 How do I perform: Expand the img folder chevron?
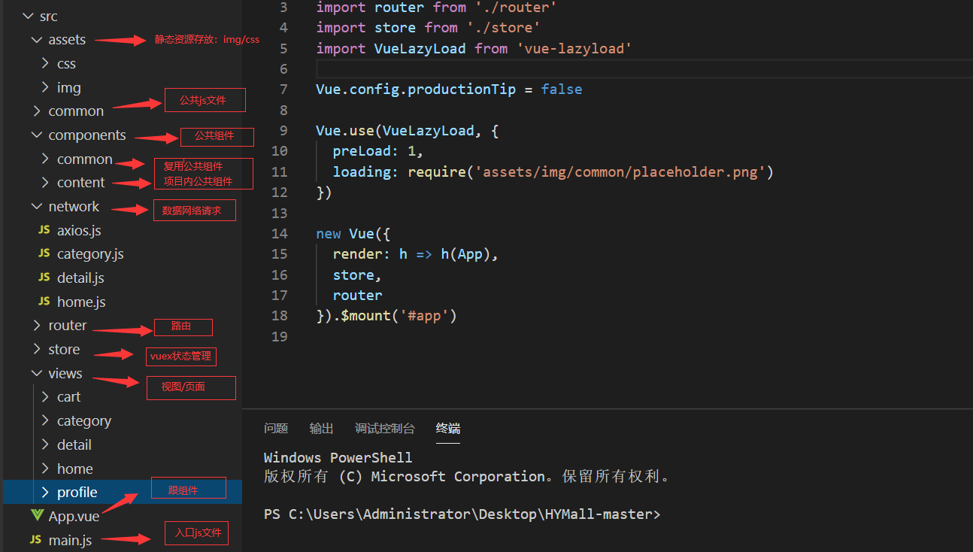pos(46,88)
